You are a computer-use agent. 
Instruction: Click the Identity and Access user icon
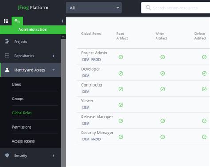(7, 70)
